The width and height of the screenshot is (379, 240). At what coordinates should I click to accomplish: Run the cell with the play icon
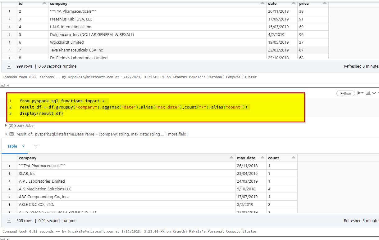click(x=359, y=93)
